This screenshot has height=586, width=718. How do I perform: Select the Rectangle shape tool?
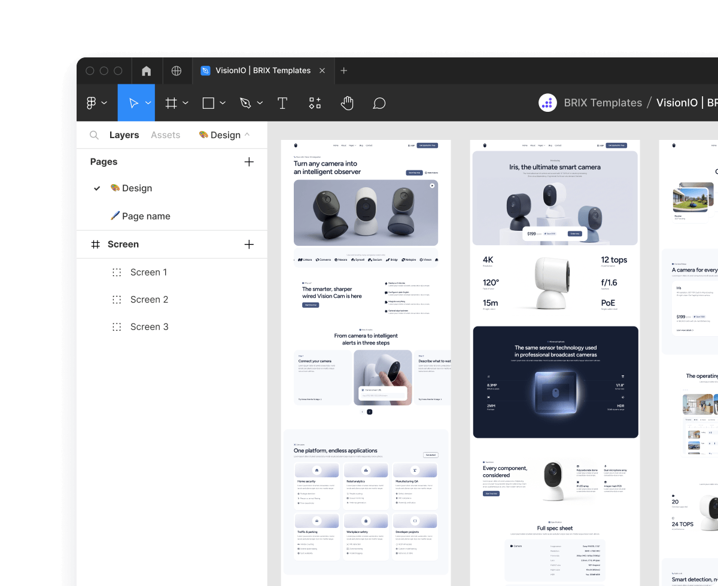point(208,103)
